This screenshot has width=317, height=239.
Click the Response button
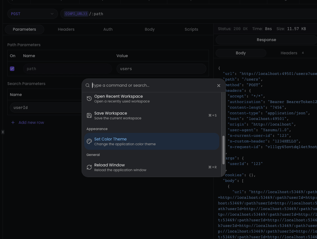click(266, 40)
